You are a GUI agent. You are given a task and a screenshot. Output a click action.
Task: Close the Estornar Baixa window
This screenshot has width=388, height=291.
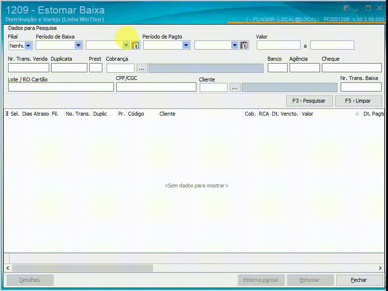[380, 8]
